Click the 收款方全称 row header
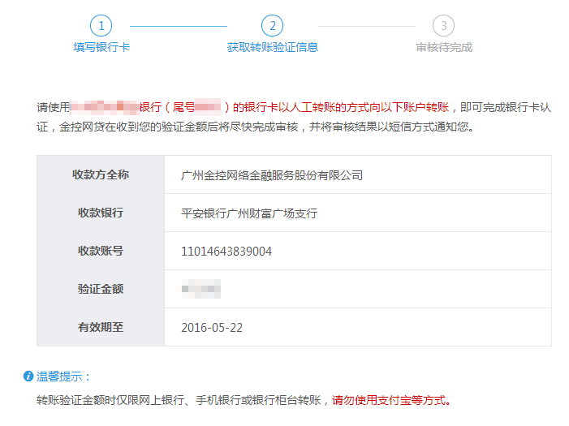This screenshot has height=426, width=569. pyautogui.click(x=101, y=175)
